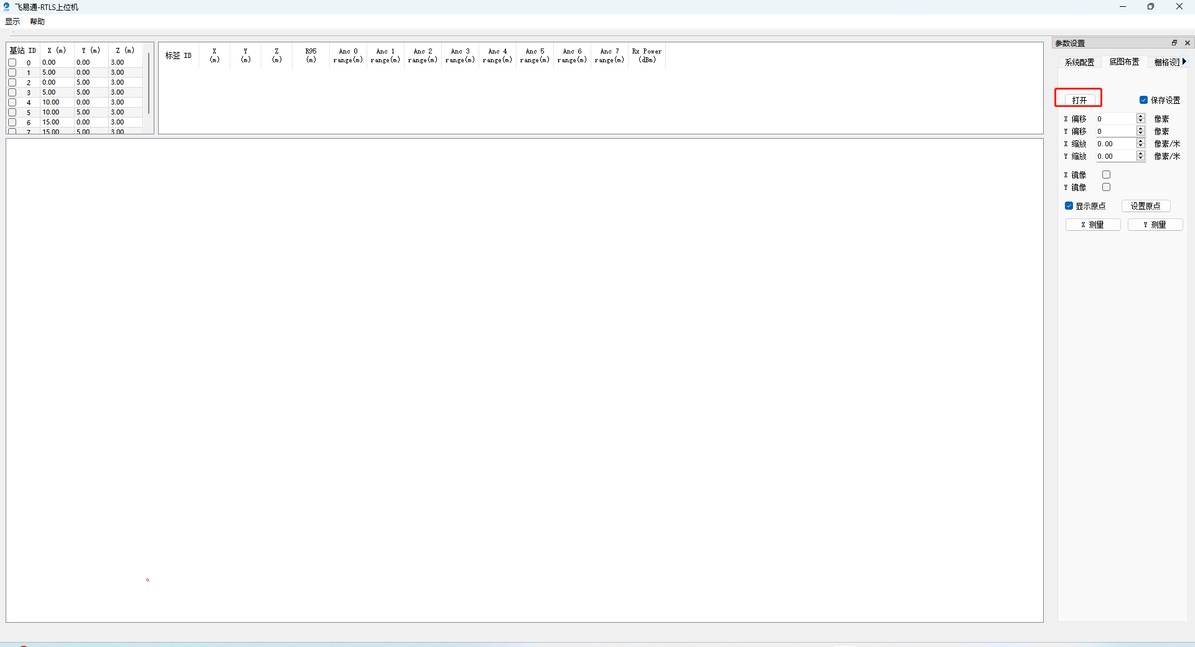The image size is (1195, 647).
Task: Enable Y 镜像 mirroring
Action: pyautogui.click(x=1107, y=187)
